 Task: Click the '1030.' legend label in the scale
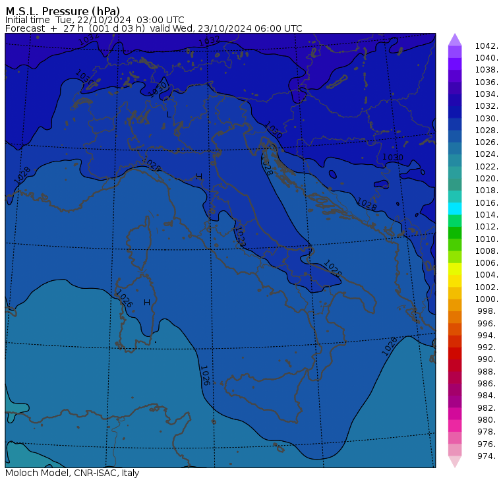tap(486, 118)
